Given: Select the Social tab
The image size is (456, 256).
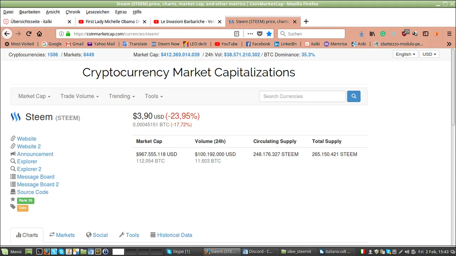Looking at the screenshot, I should [97, 235].
